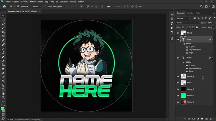Create a new layer with the plus icon

click(206, 119)
